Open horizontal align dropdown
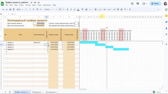 coord(96,9)
